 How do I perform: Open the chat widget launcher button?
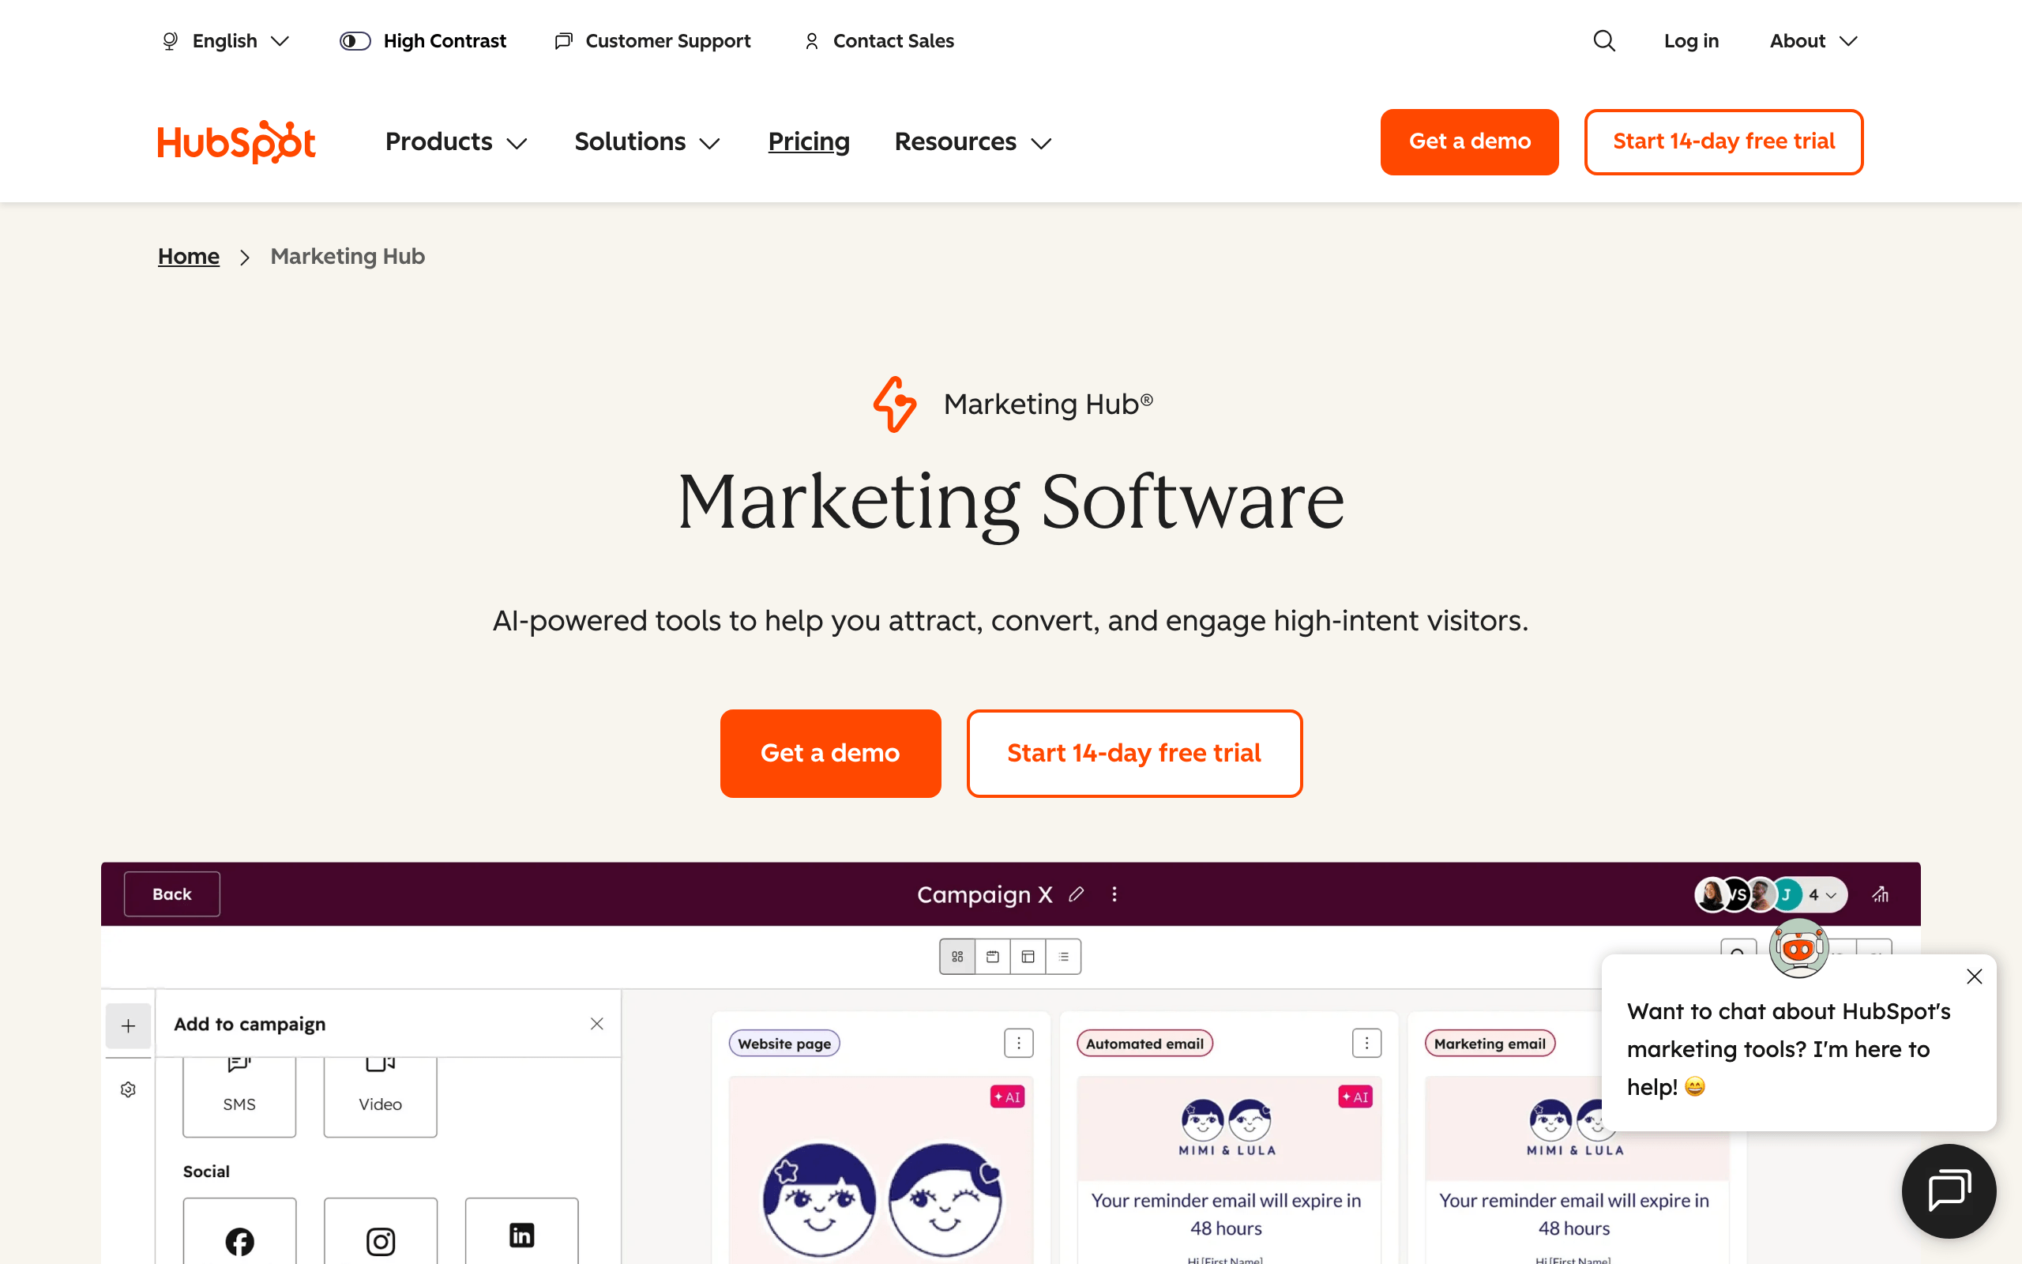(x=1949, y=1191)
